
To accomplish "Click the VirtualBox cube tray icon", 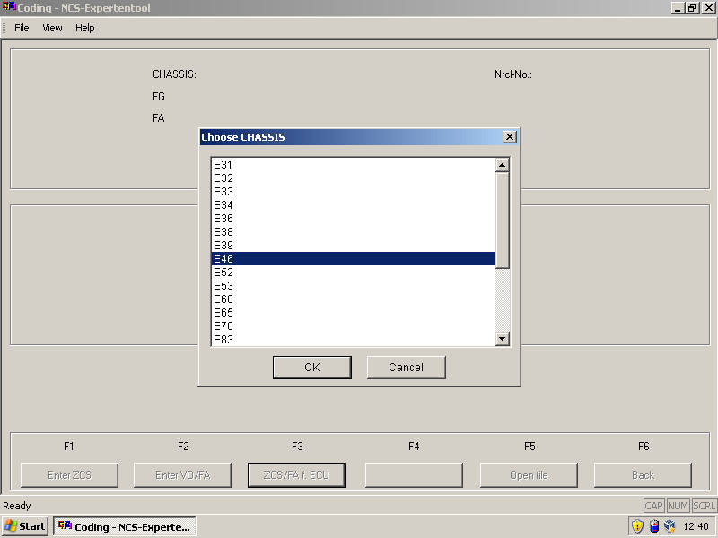I will 670,526.
